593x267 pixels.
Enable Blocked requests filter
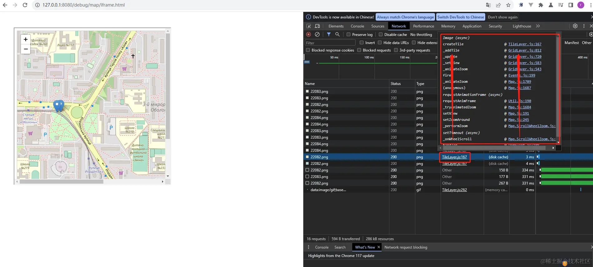point(359,50)
